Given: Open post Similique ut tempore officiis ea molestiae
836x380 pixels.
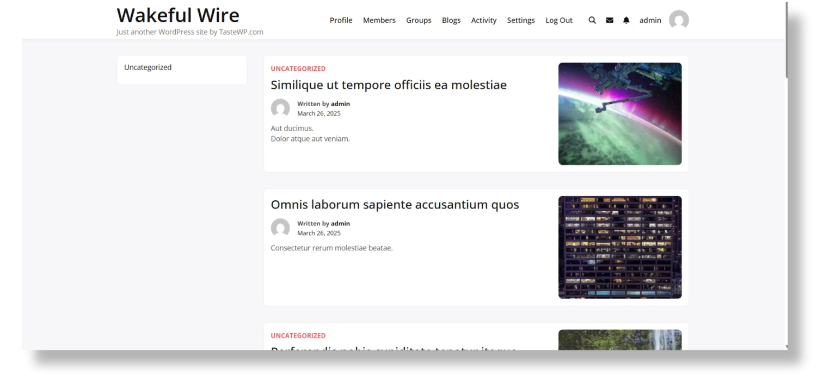Looking at the screenshot, I should point(389,85).
